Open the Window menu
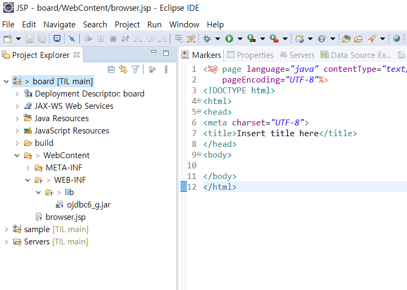 (x=184, y=25)
